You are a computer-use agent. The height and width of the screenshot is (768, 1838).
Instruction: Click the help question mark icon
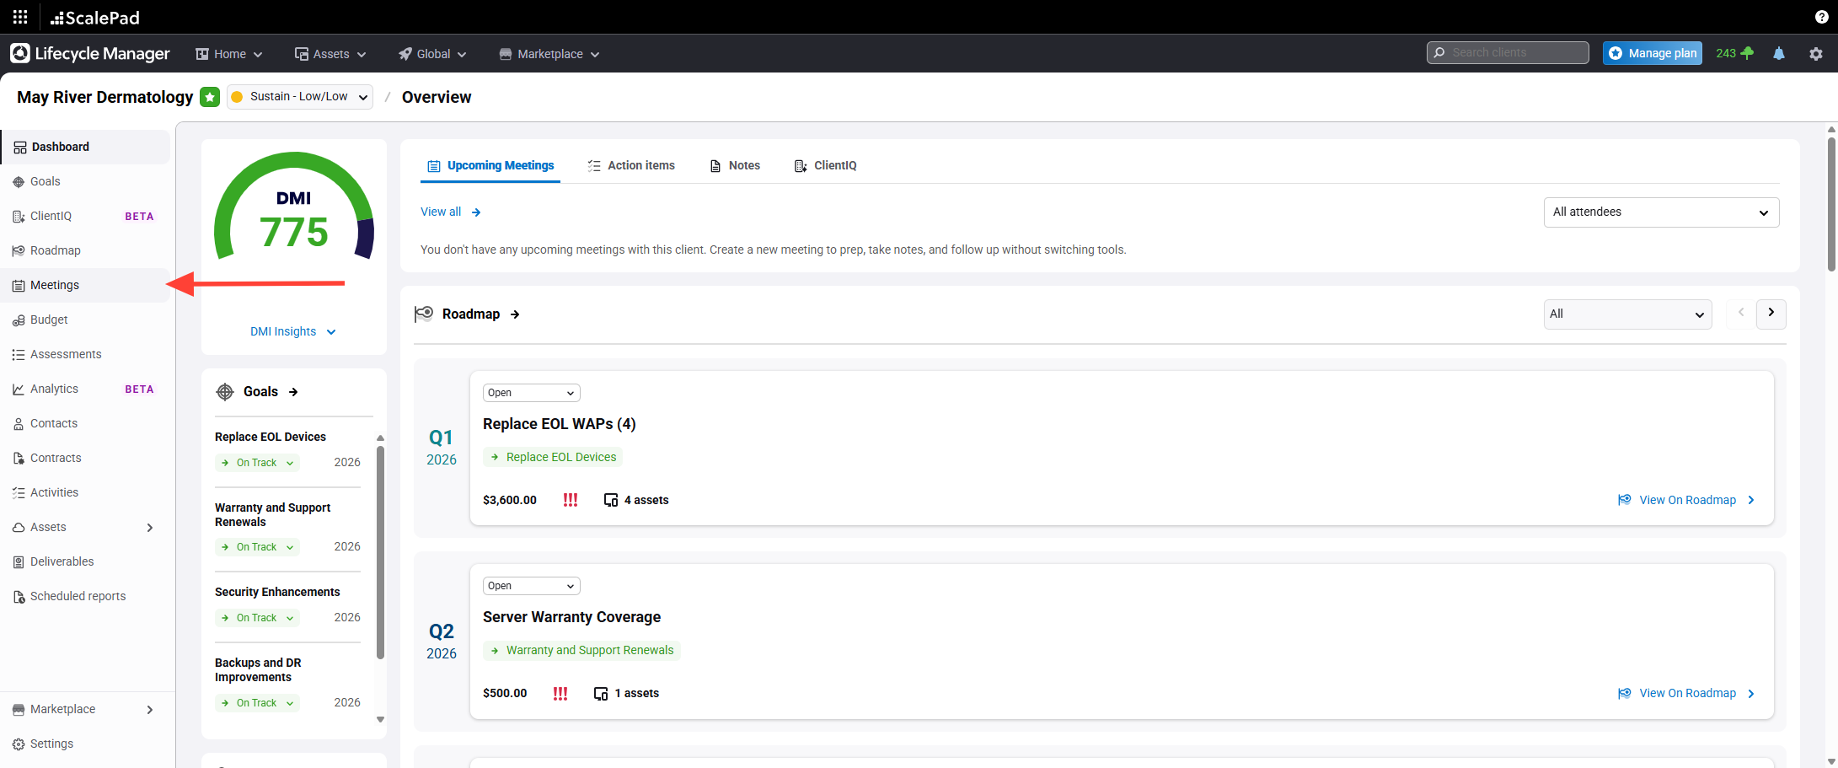pyautogui.click(x=1821, y=17)
